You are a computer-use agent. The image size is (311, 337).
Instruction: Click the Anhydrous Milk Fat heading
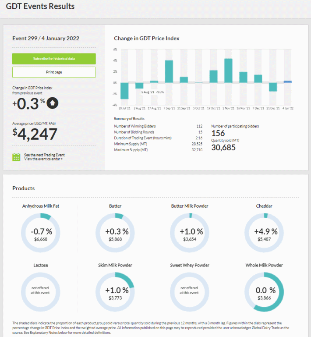tap(41, 206)
